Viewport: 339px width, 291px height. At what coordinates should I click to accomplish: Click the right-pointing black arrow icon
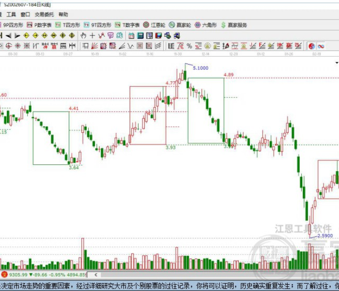17,35
